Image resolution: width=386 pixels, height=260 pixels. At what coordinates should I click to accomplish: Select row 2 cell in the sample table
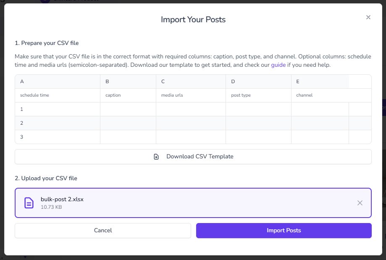click(x=58, y=123)
